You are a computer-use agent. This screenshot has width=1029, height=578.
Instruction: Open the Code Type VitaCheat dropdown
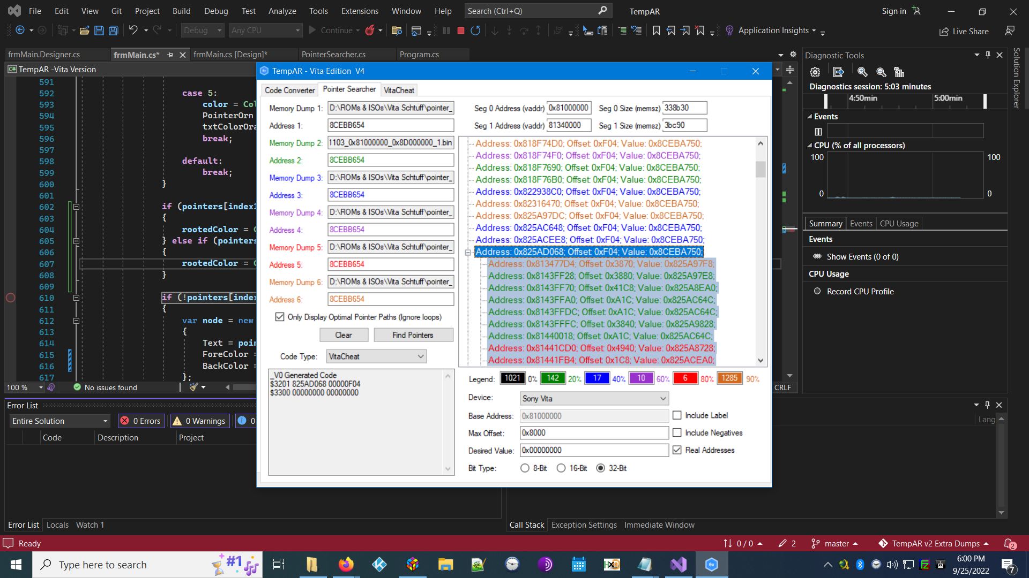point(376,356)
